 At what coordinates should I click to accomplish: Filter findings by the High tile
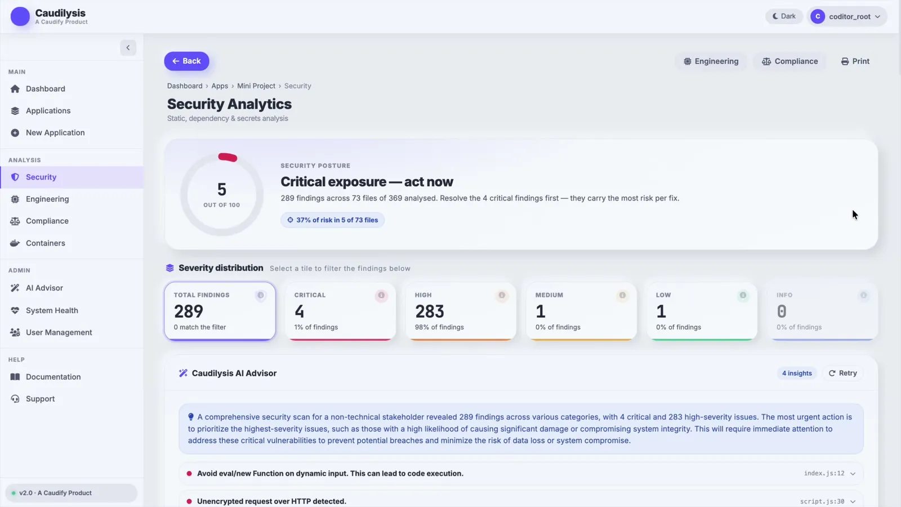tap(461, 311)
